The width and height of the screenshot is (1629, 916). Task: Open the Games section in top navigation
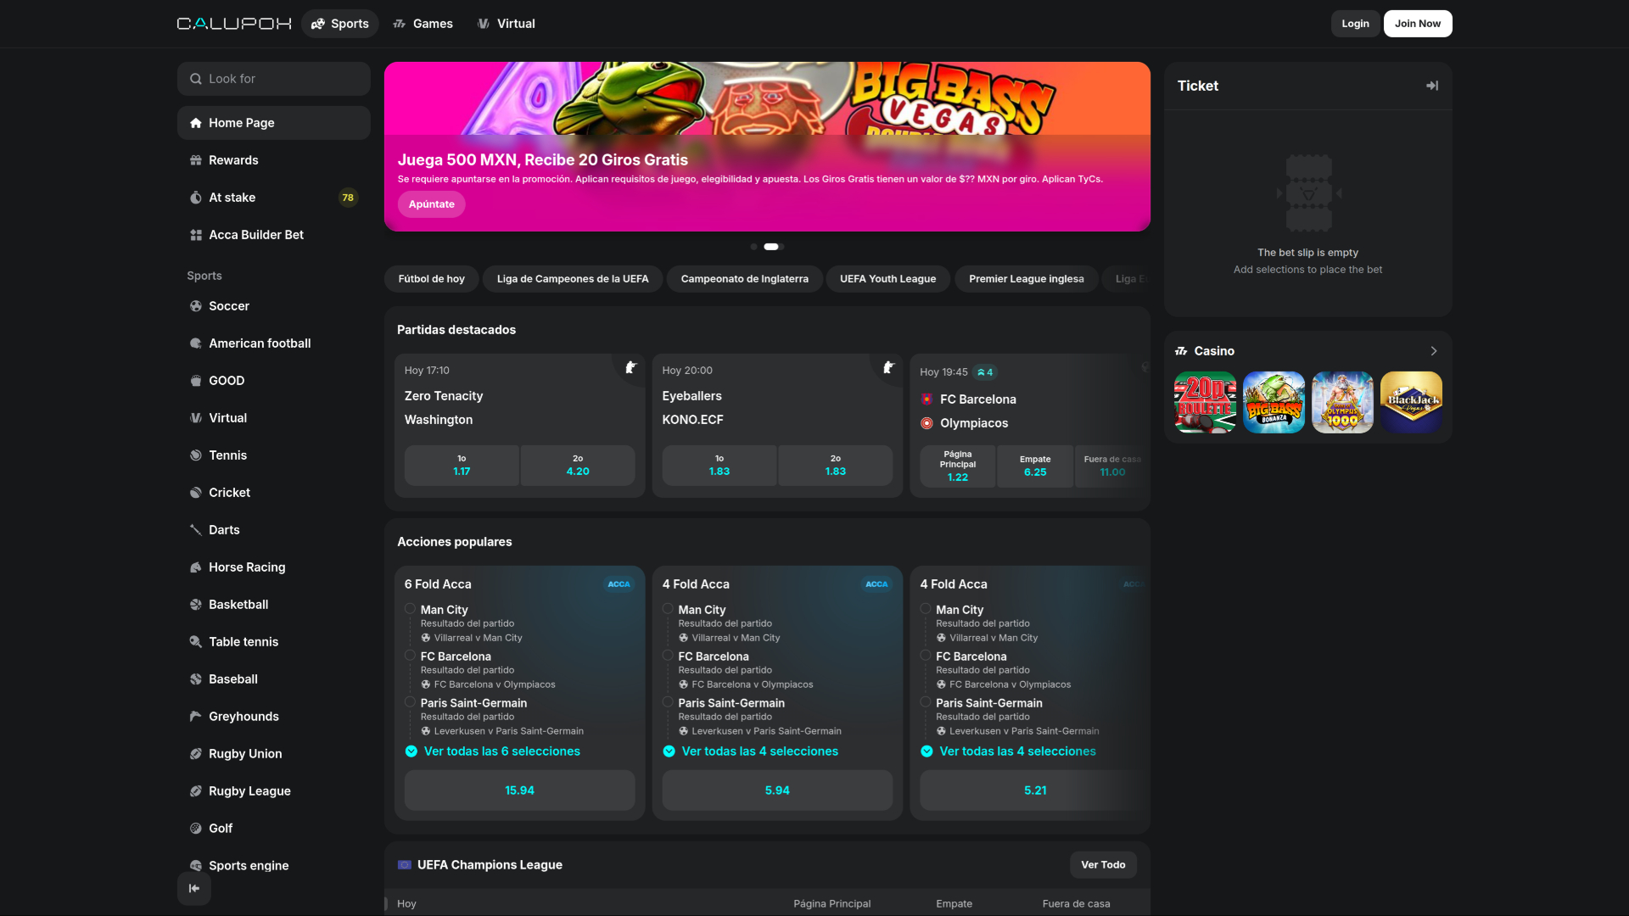tap(423, 24)
